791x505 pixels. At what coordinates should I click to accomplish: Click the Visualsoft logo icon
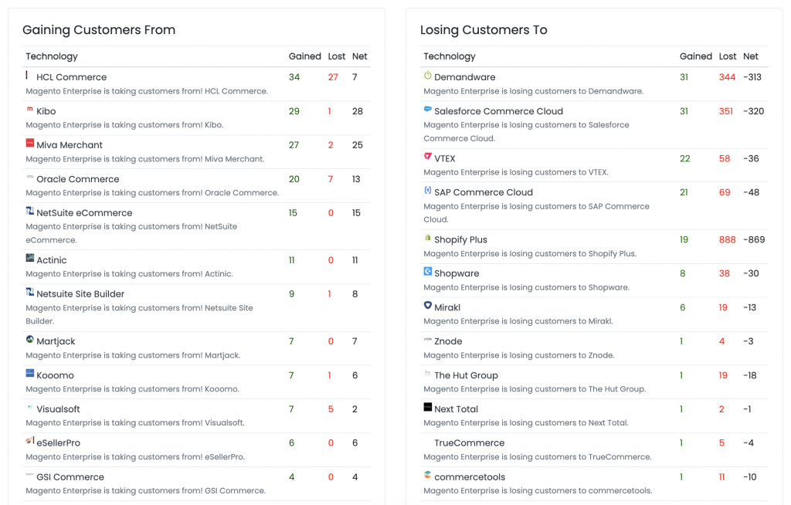[30, 407]
